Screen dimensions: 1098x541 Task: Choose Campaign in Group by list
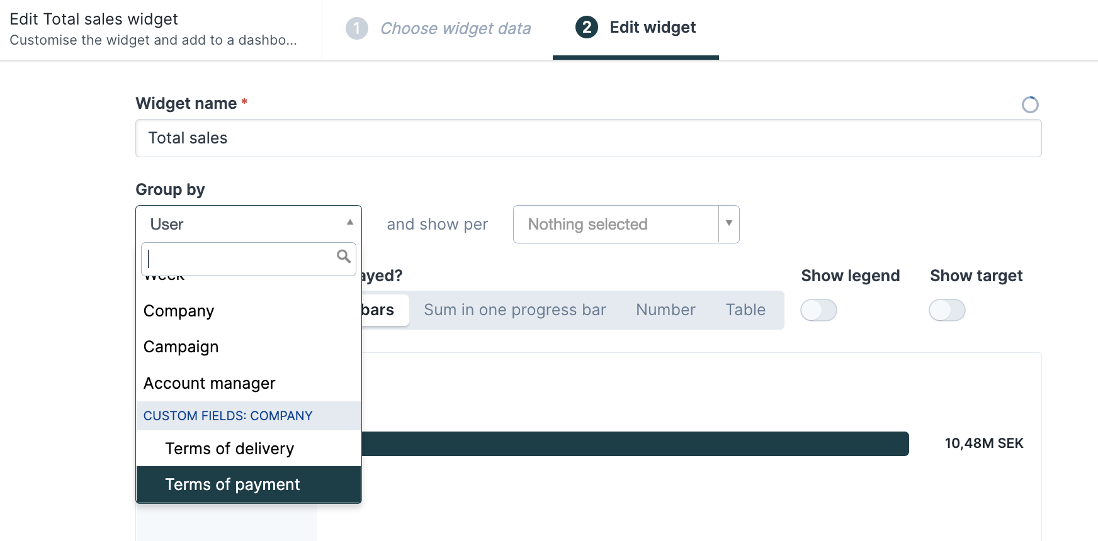(x=249, y=347)
